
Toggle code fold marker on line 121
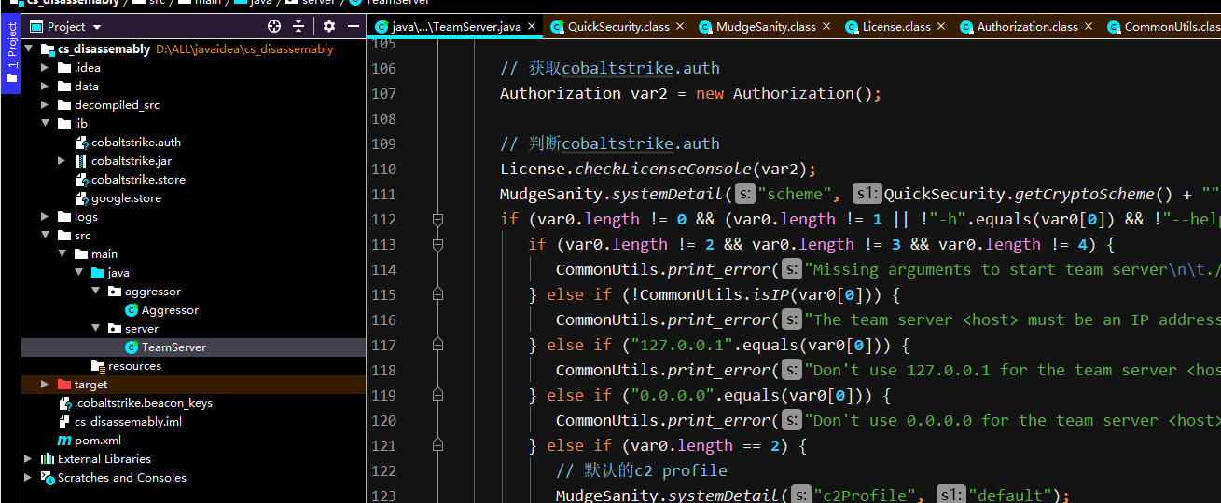point(437,446)
